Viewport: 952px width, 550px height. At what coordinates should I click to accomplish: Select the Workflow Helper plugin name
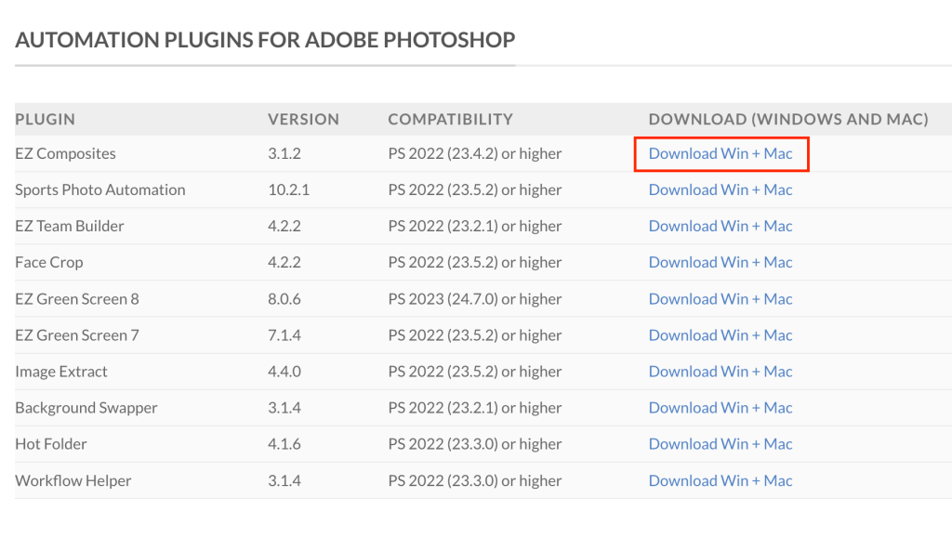point(73,481)
